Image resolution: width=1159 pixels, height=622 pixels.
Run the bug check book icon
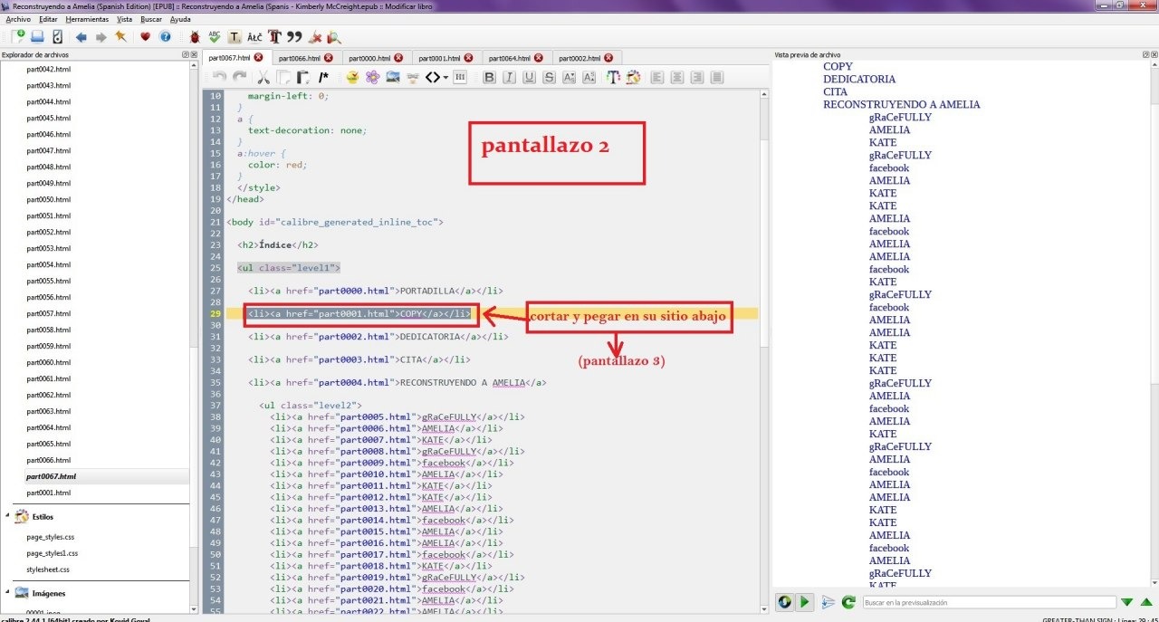click(194, 37)
